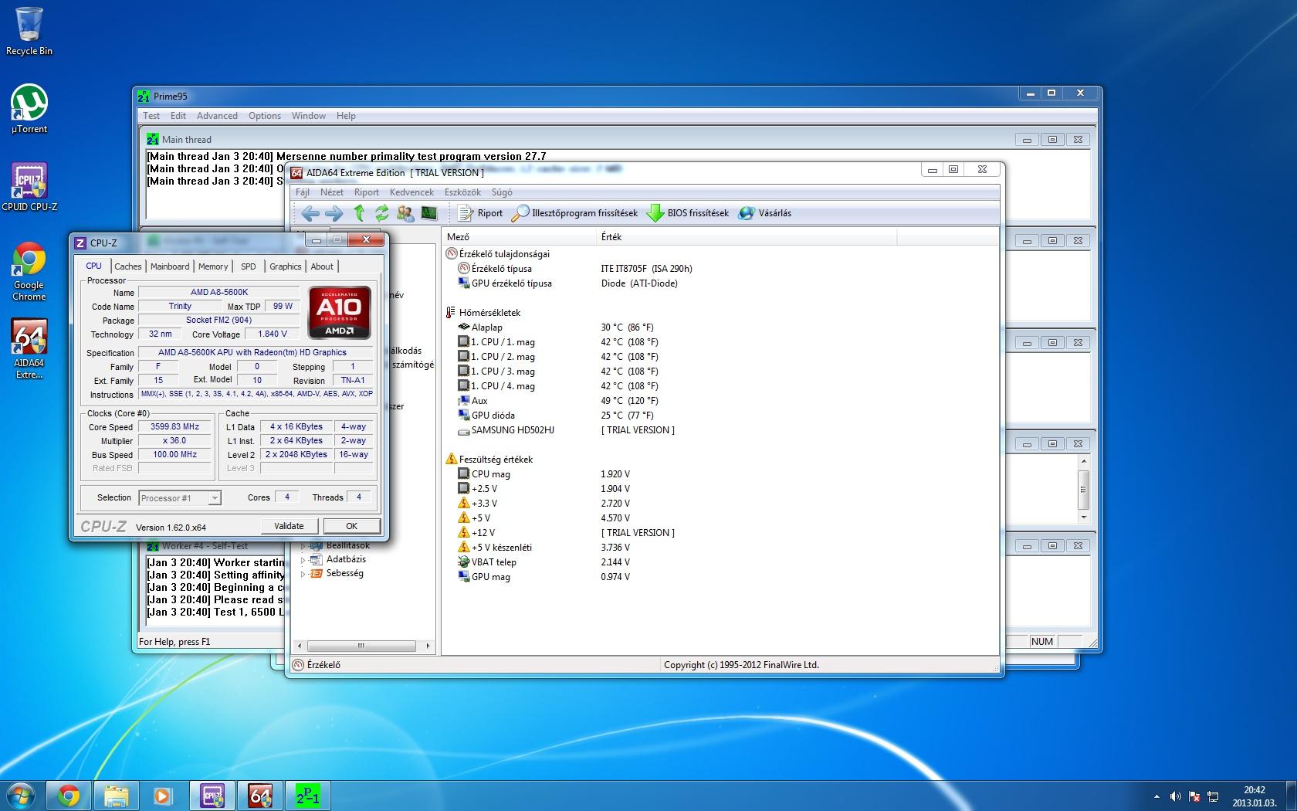1297x811 pixels.
Task: Click the AIDA64 users icon in toolbar
Action: point(405,213)
